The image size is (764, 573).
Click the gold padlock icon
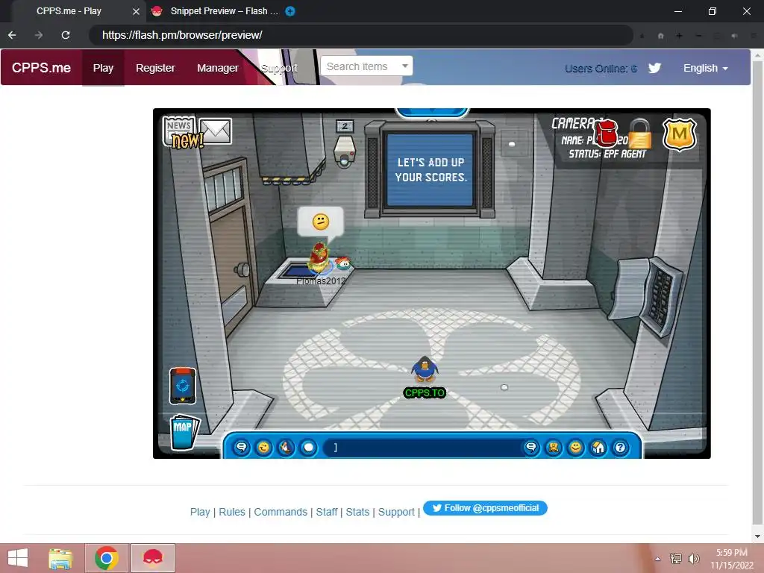[x=639, y=134]
